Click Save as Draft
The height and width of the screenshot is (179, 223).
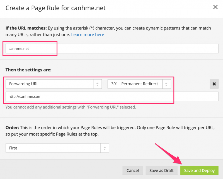161,170
